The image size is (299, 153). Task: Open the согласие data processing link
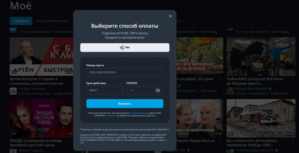(x=111, y=116)
